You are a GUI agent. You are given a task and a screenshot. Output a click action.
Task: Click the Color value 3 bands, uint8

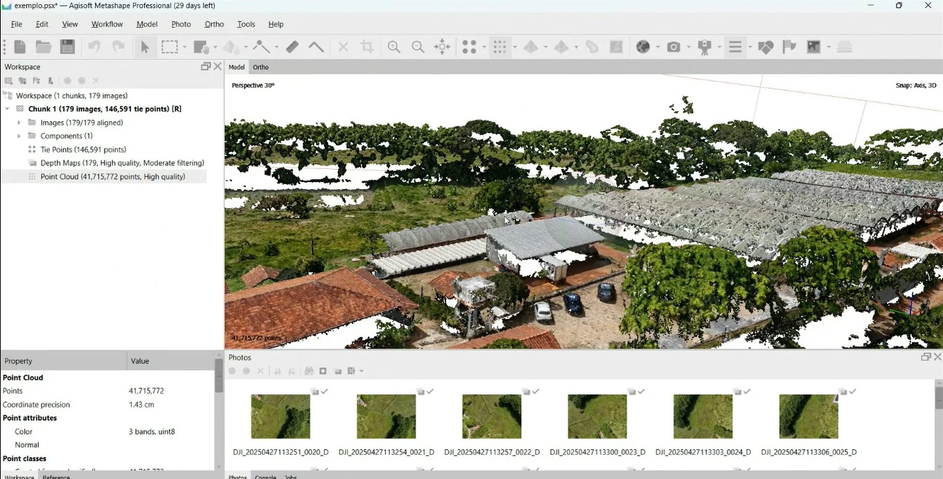click(x=152, y=431)
